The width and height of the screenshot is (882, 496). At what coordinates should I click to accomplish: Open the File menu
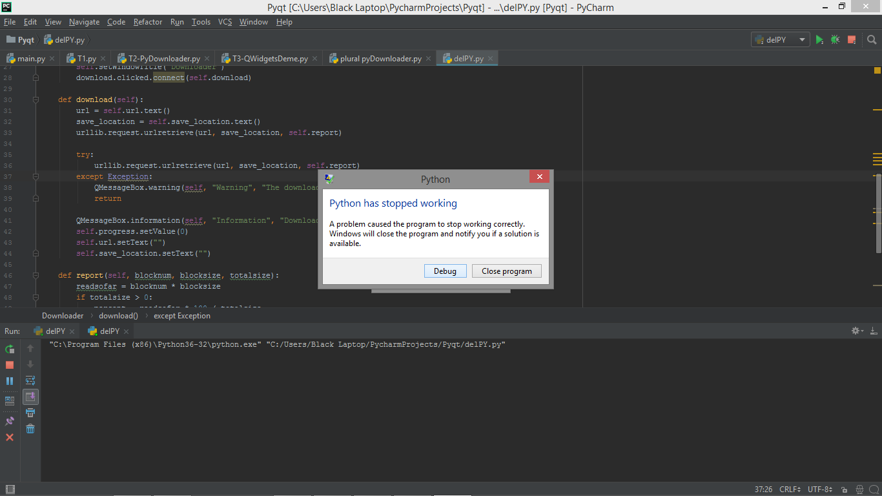(x=10, y=22)
